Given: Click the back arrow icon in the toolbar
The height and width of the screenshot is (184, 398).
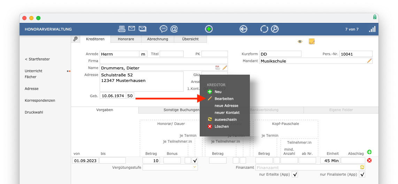Looking at the screenshot, I should pos(243,29).
